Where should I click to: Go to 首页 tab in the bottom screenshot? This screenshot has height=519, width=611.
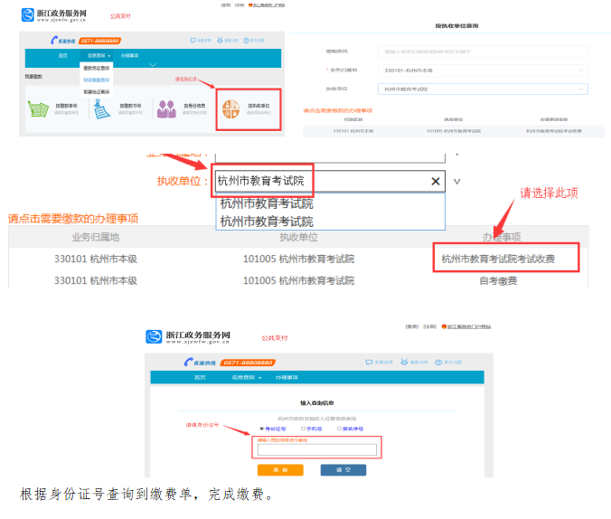[200, 377]
